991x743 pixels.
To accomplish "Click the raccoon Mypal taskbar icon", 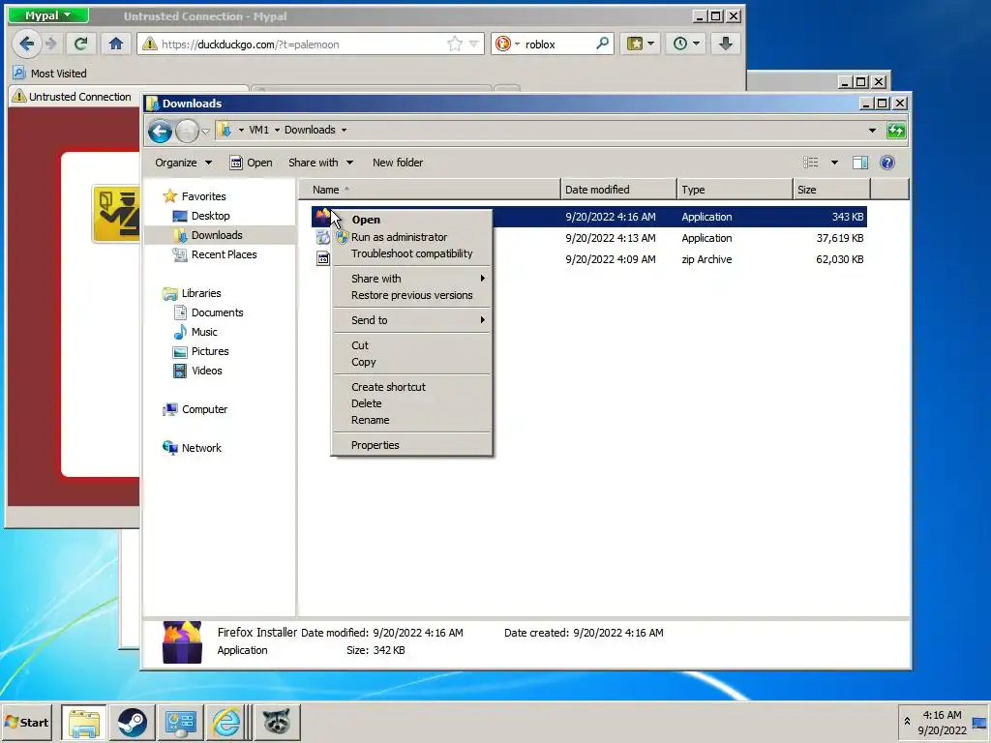I will [x=277, y=722].
